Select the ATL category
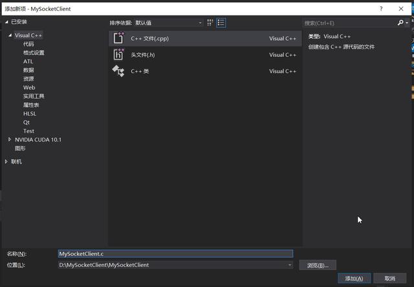 pyautogui.click(x=28, y=61)
